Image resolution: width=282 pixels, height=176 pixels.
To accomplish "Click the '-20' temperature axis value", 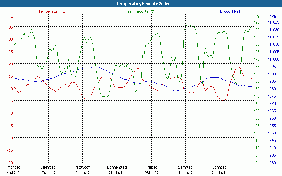I will [x=10, y=162].
